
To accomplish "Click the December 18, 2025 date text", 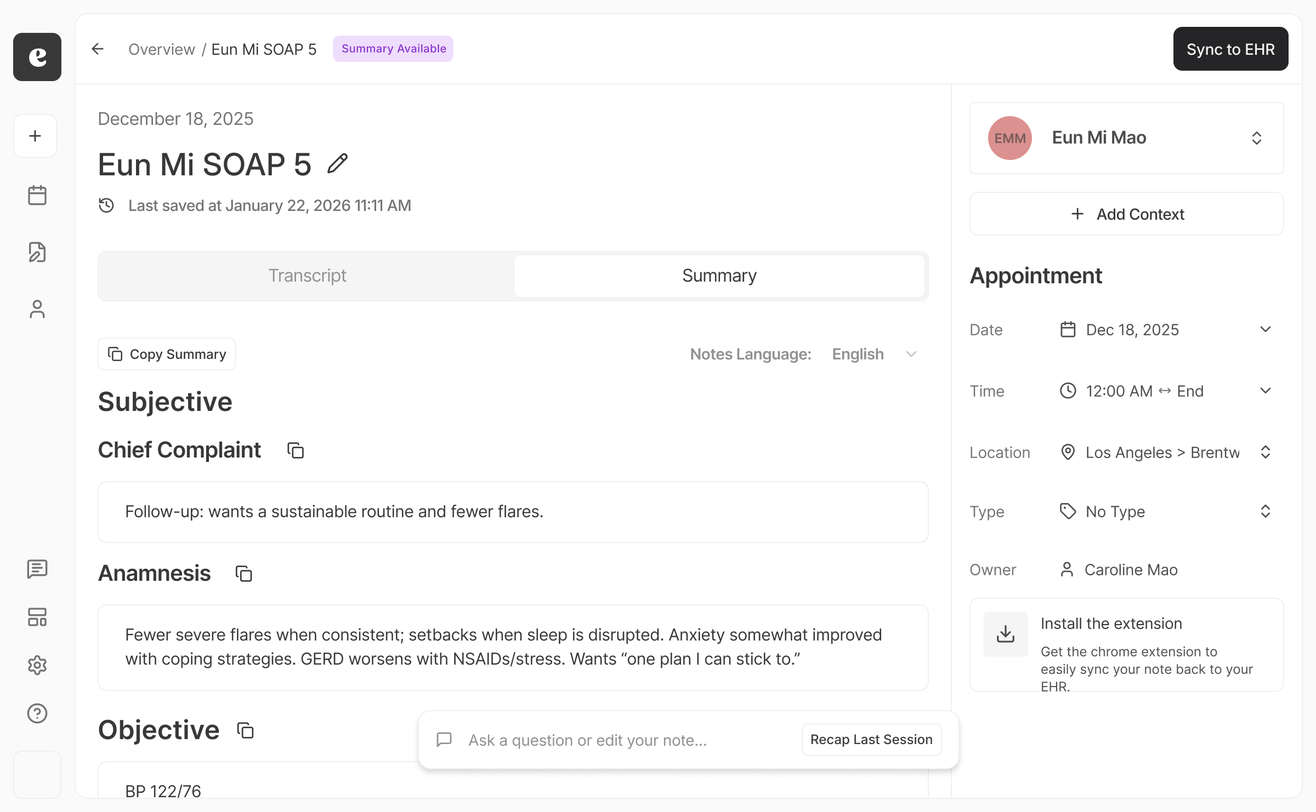I will click(175, 119).
